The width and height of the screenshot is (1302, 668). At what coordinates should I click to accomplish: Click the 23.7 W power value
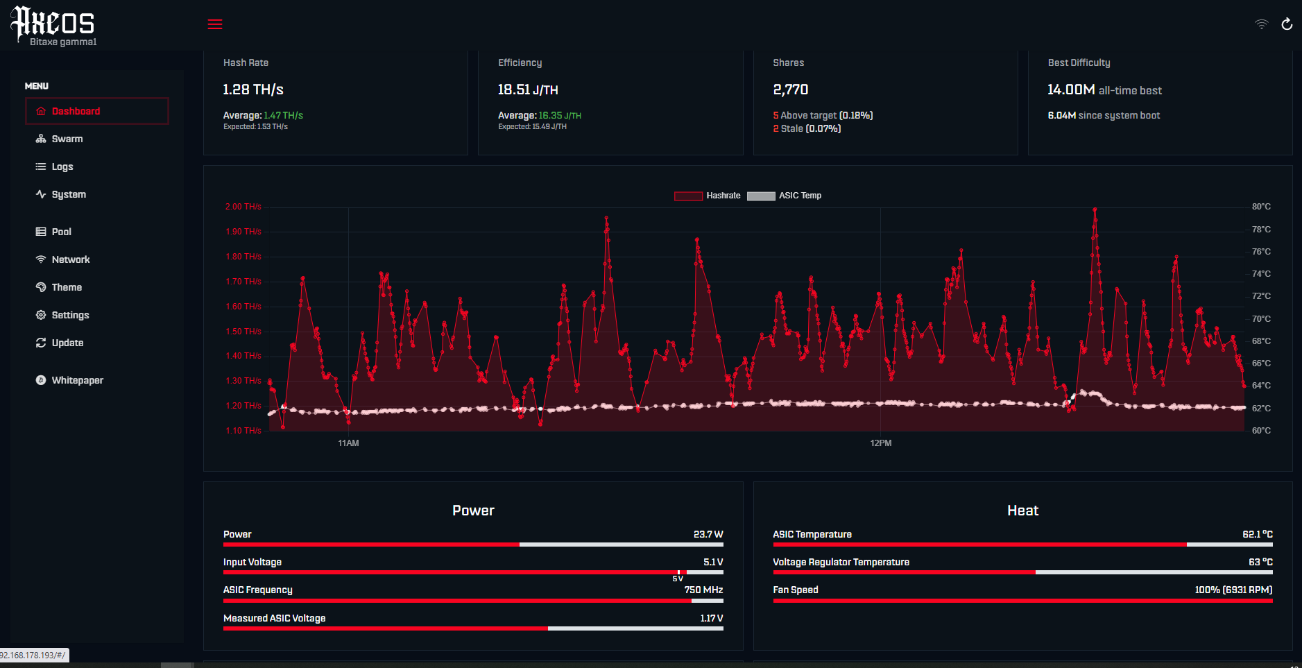[708, 534]
